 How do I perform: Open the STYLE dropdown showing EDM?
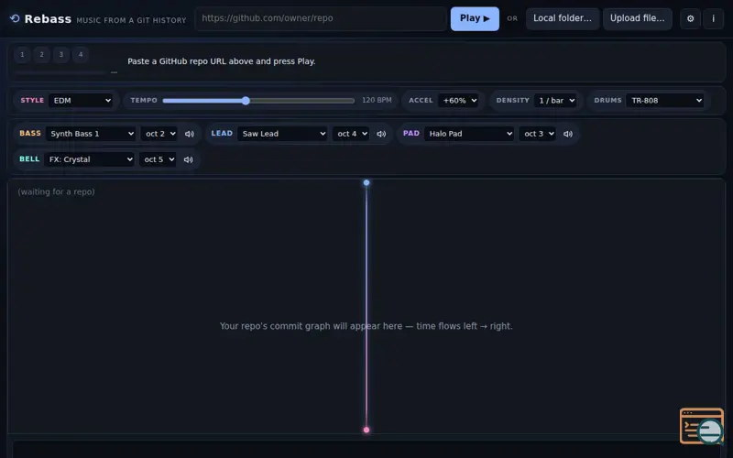click(x=81, y=101)
